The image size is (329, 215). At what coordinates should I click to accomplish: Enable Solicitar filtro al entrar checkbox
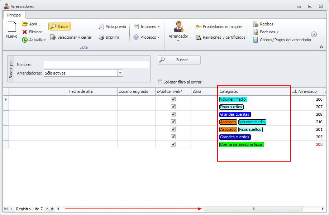[x=160, y=82]
